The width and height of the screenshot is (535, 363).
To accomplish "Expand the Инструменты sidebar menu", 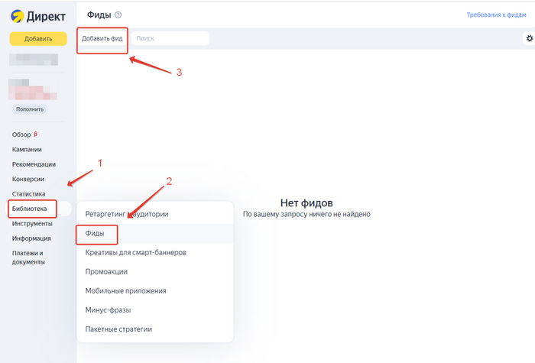I will tap(32, 223).
